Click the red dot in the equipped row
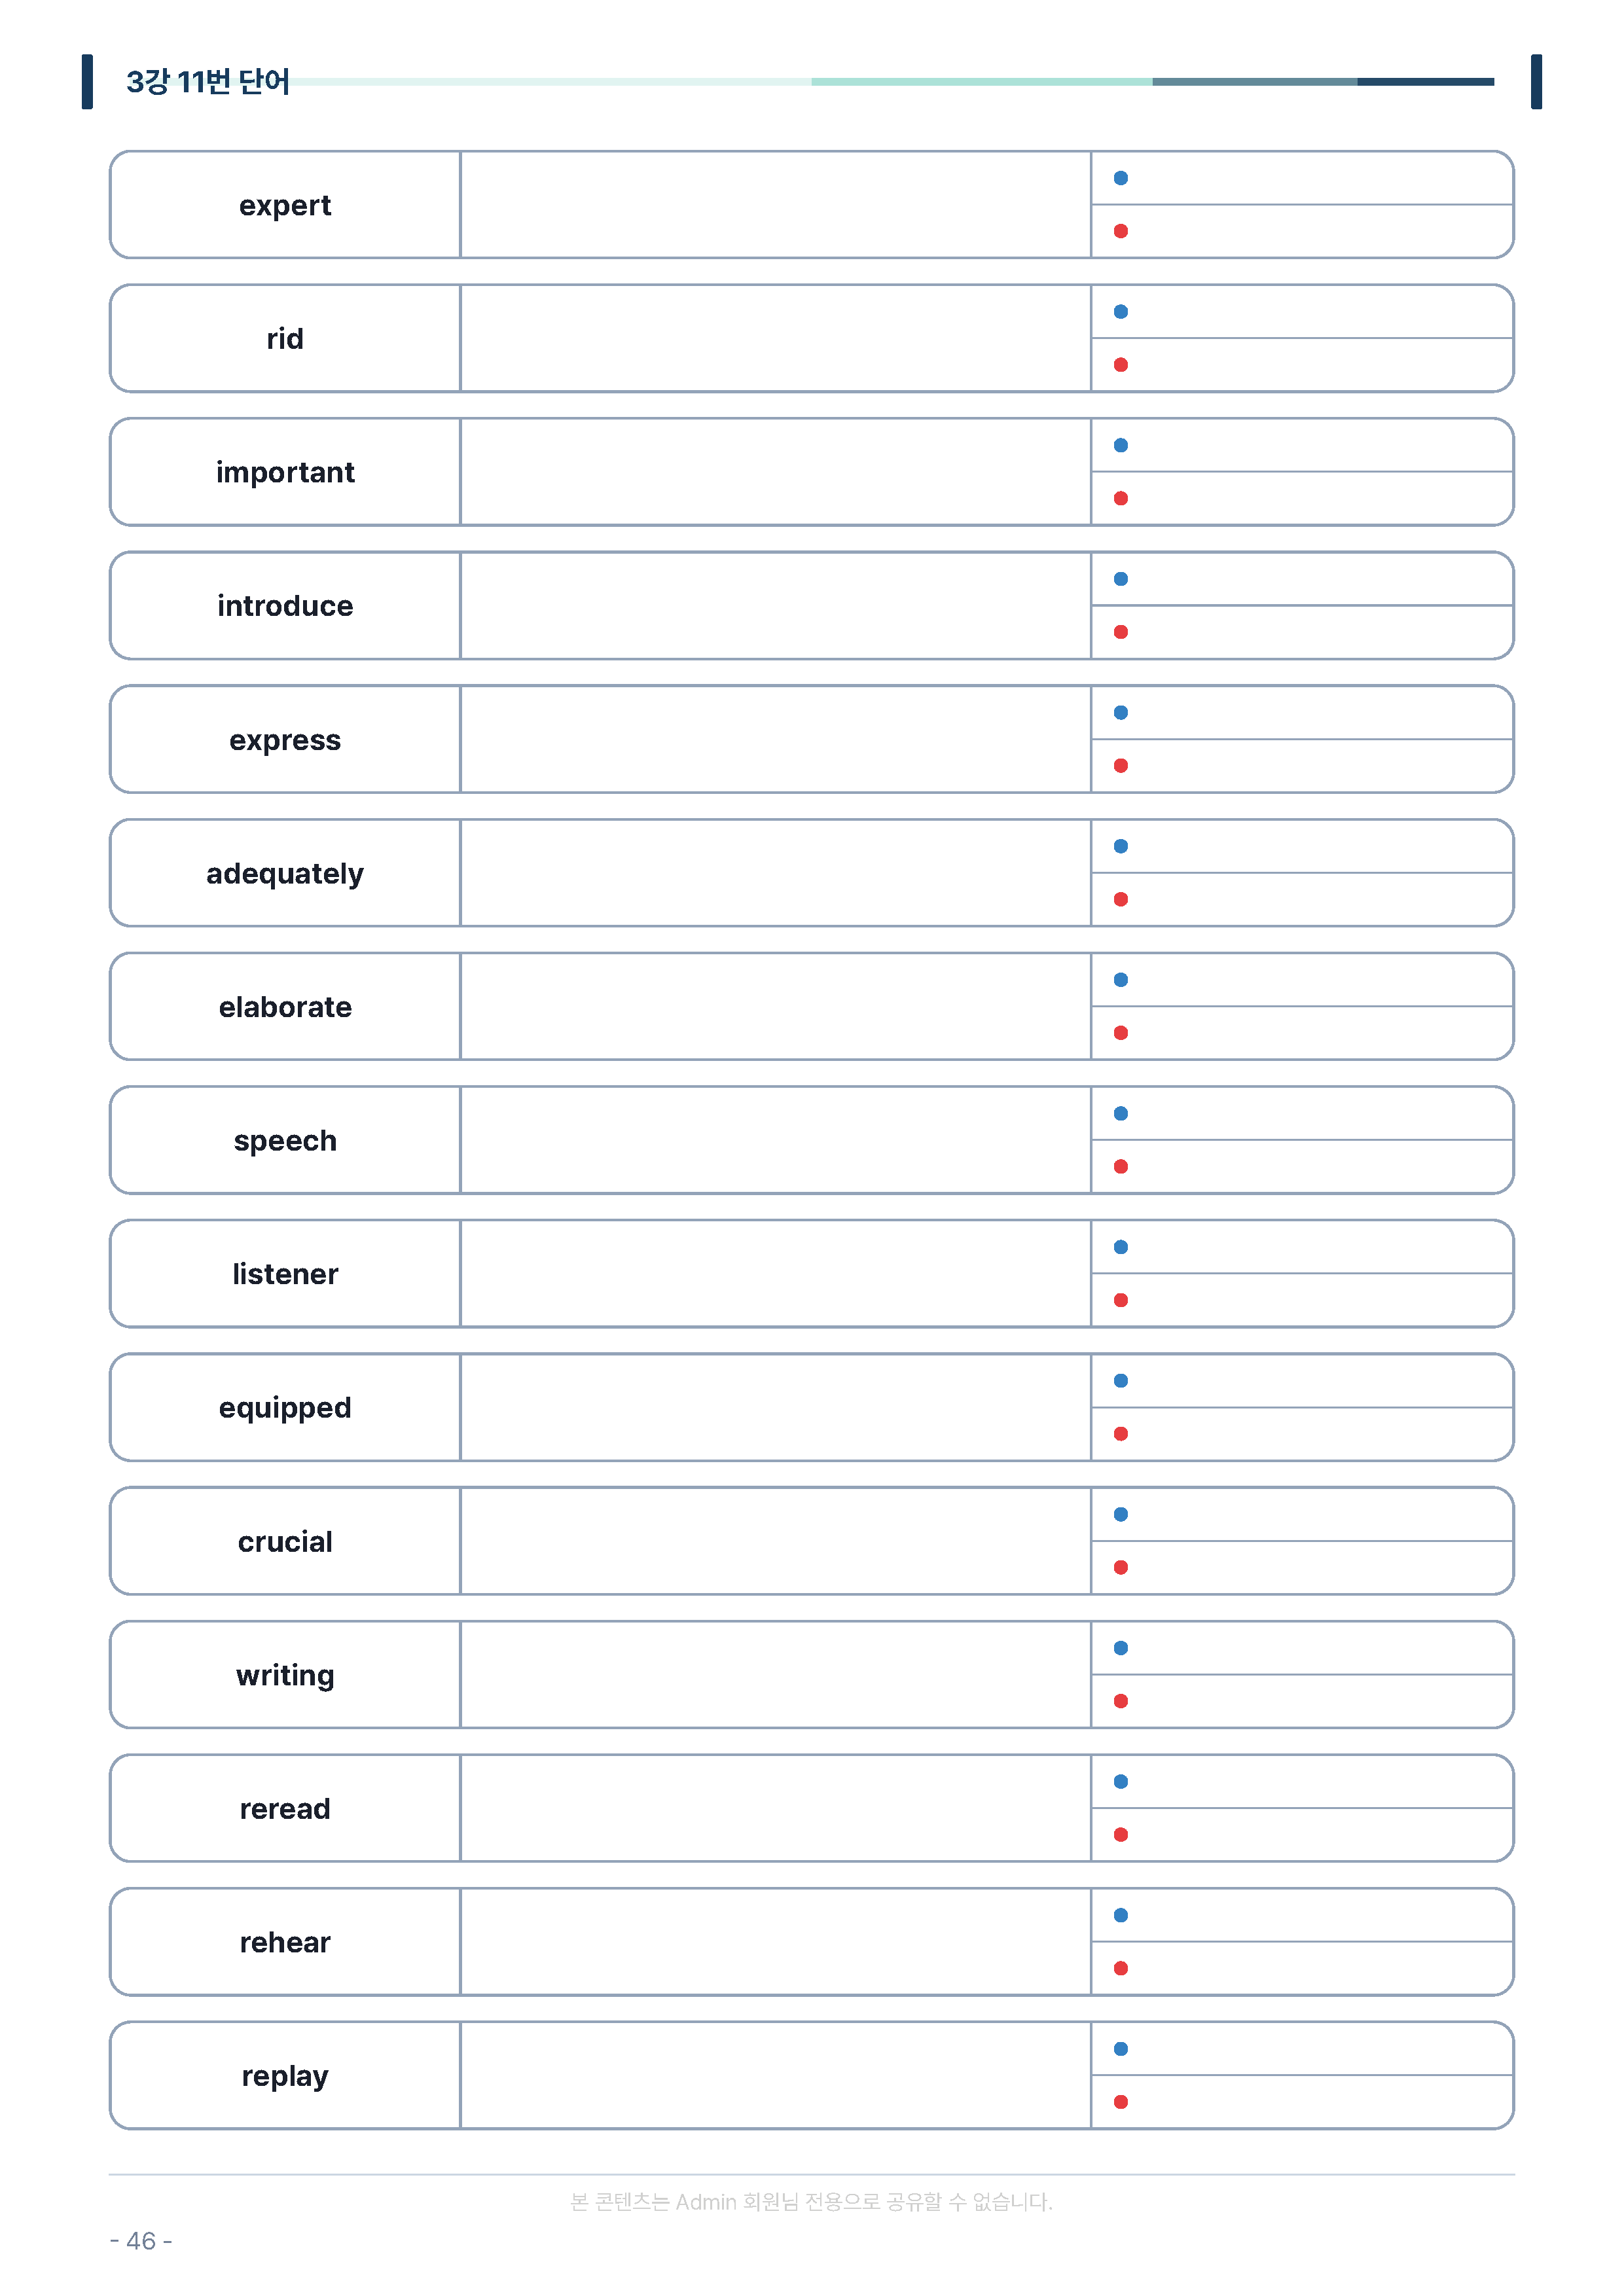 1121,1434
